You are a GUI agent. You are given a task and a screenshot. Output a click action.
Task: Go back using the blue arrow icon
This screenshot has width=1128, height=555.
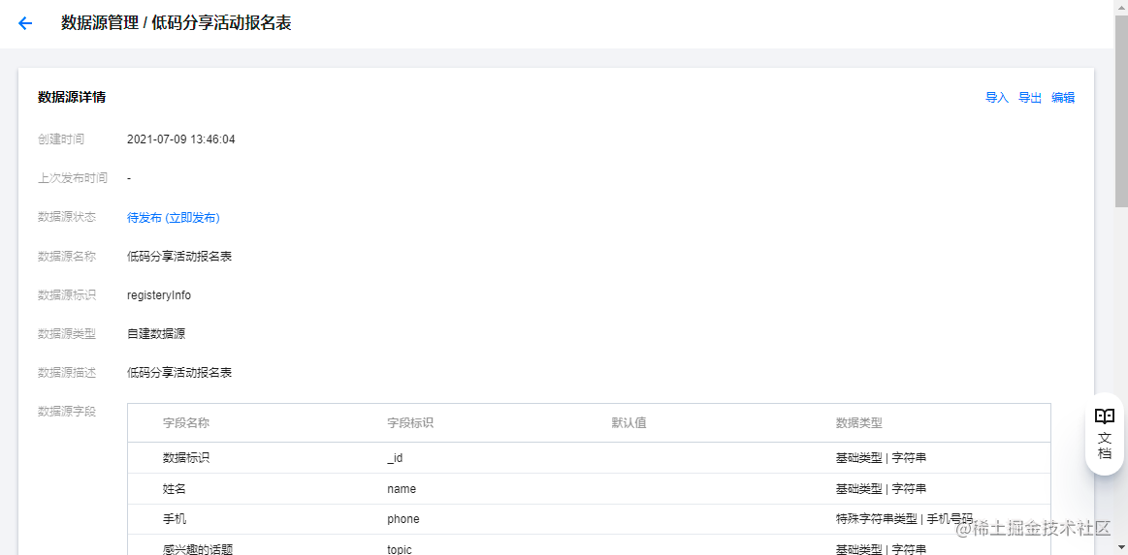tap(25, 23)
